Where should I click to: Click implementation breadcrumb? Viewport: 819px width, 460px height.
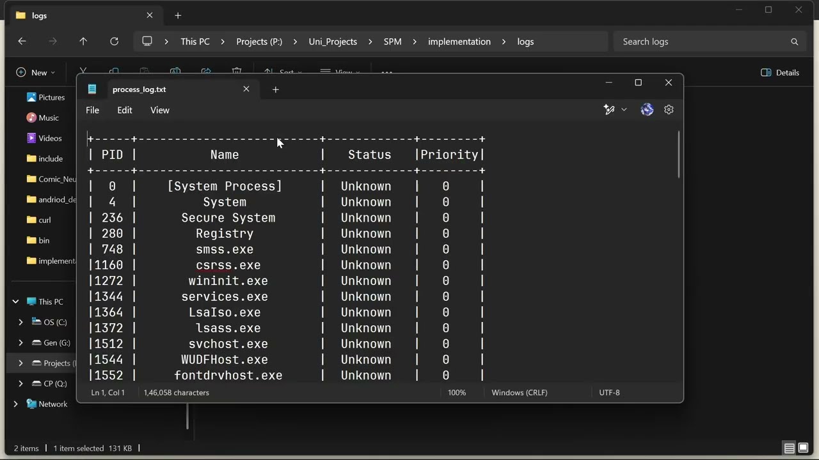(x=459, y=42)
